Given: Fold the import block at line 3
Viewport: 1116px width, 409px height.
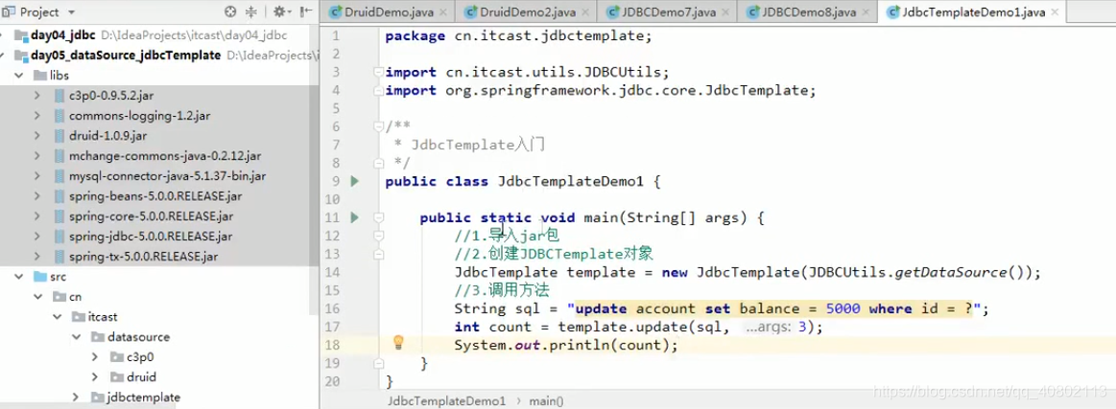Looking at the screenshot, I should coord(379,73).
